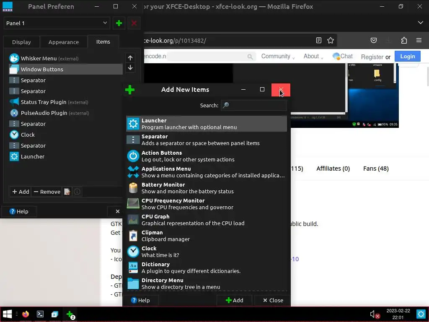
Task: Select the Directory Menu plugin
Action: 206,283
